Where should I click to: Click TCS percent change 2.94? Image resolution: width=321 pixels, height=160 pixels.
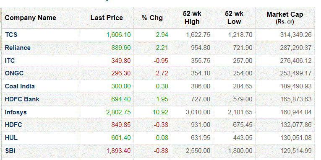pos(162,35)
